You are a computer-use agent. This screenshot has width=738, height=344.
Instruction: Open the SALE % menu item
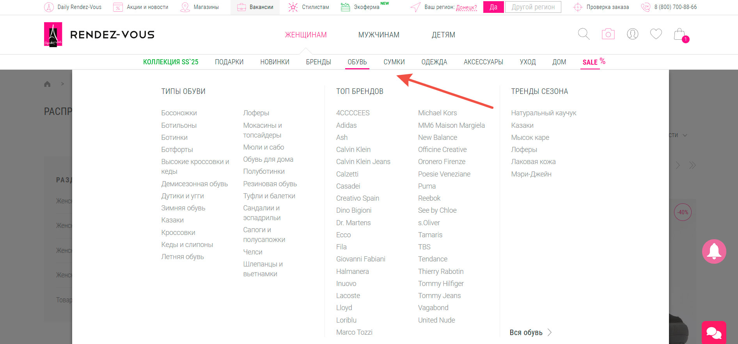[x=594, y=62]
